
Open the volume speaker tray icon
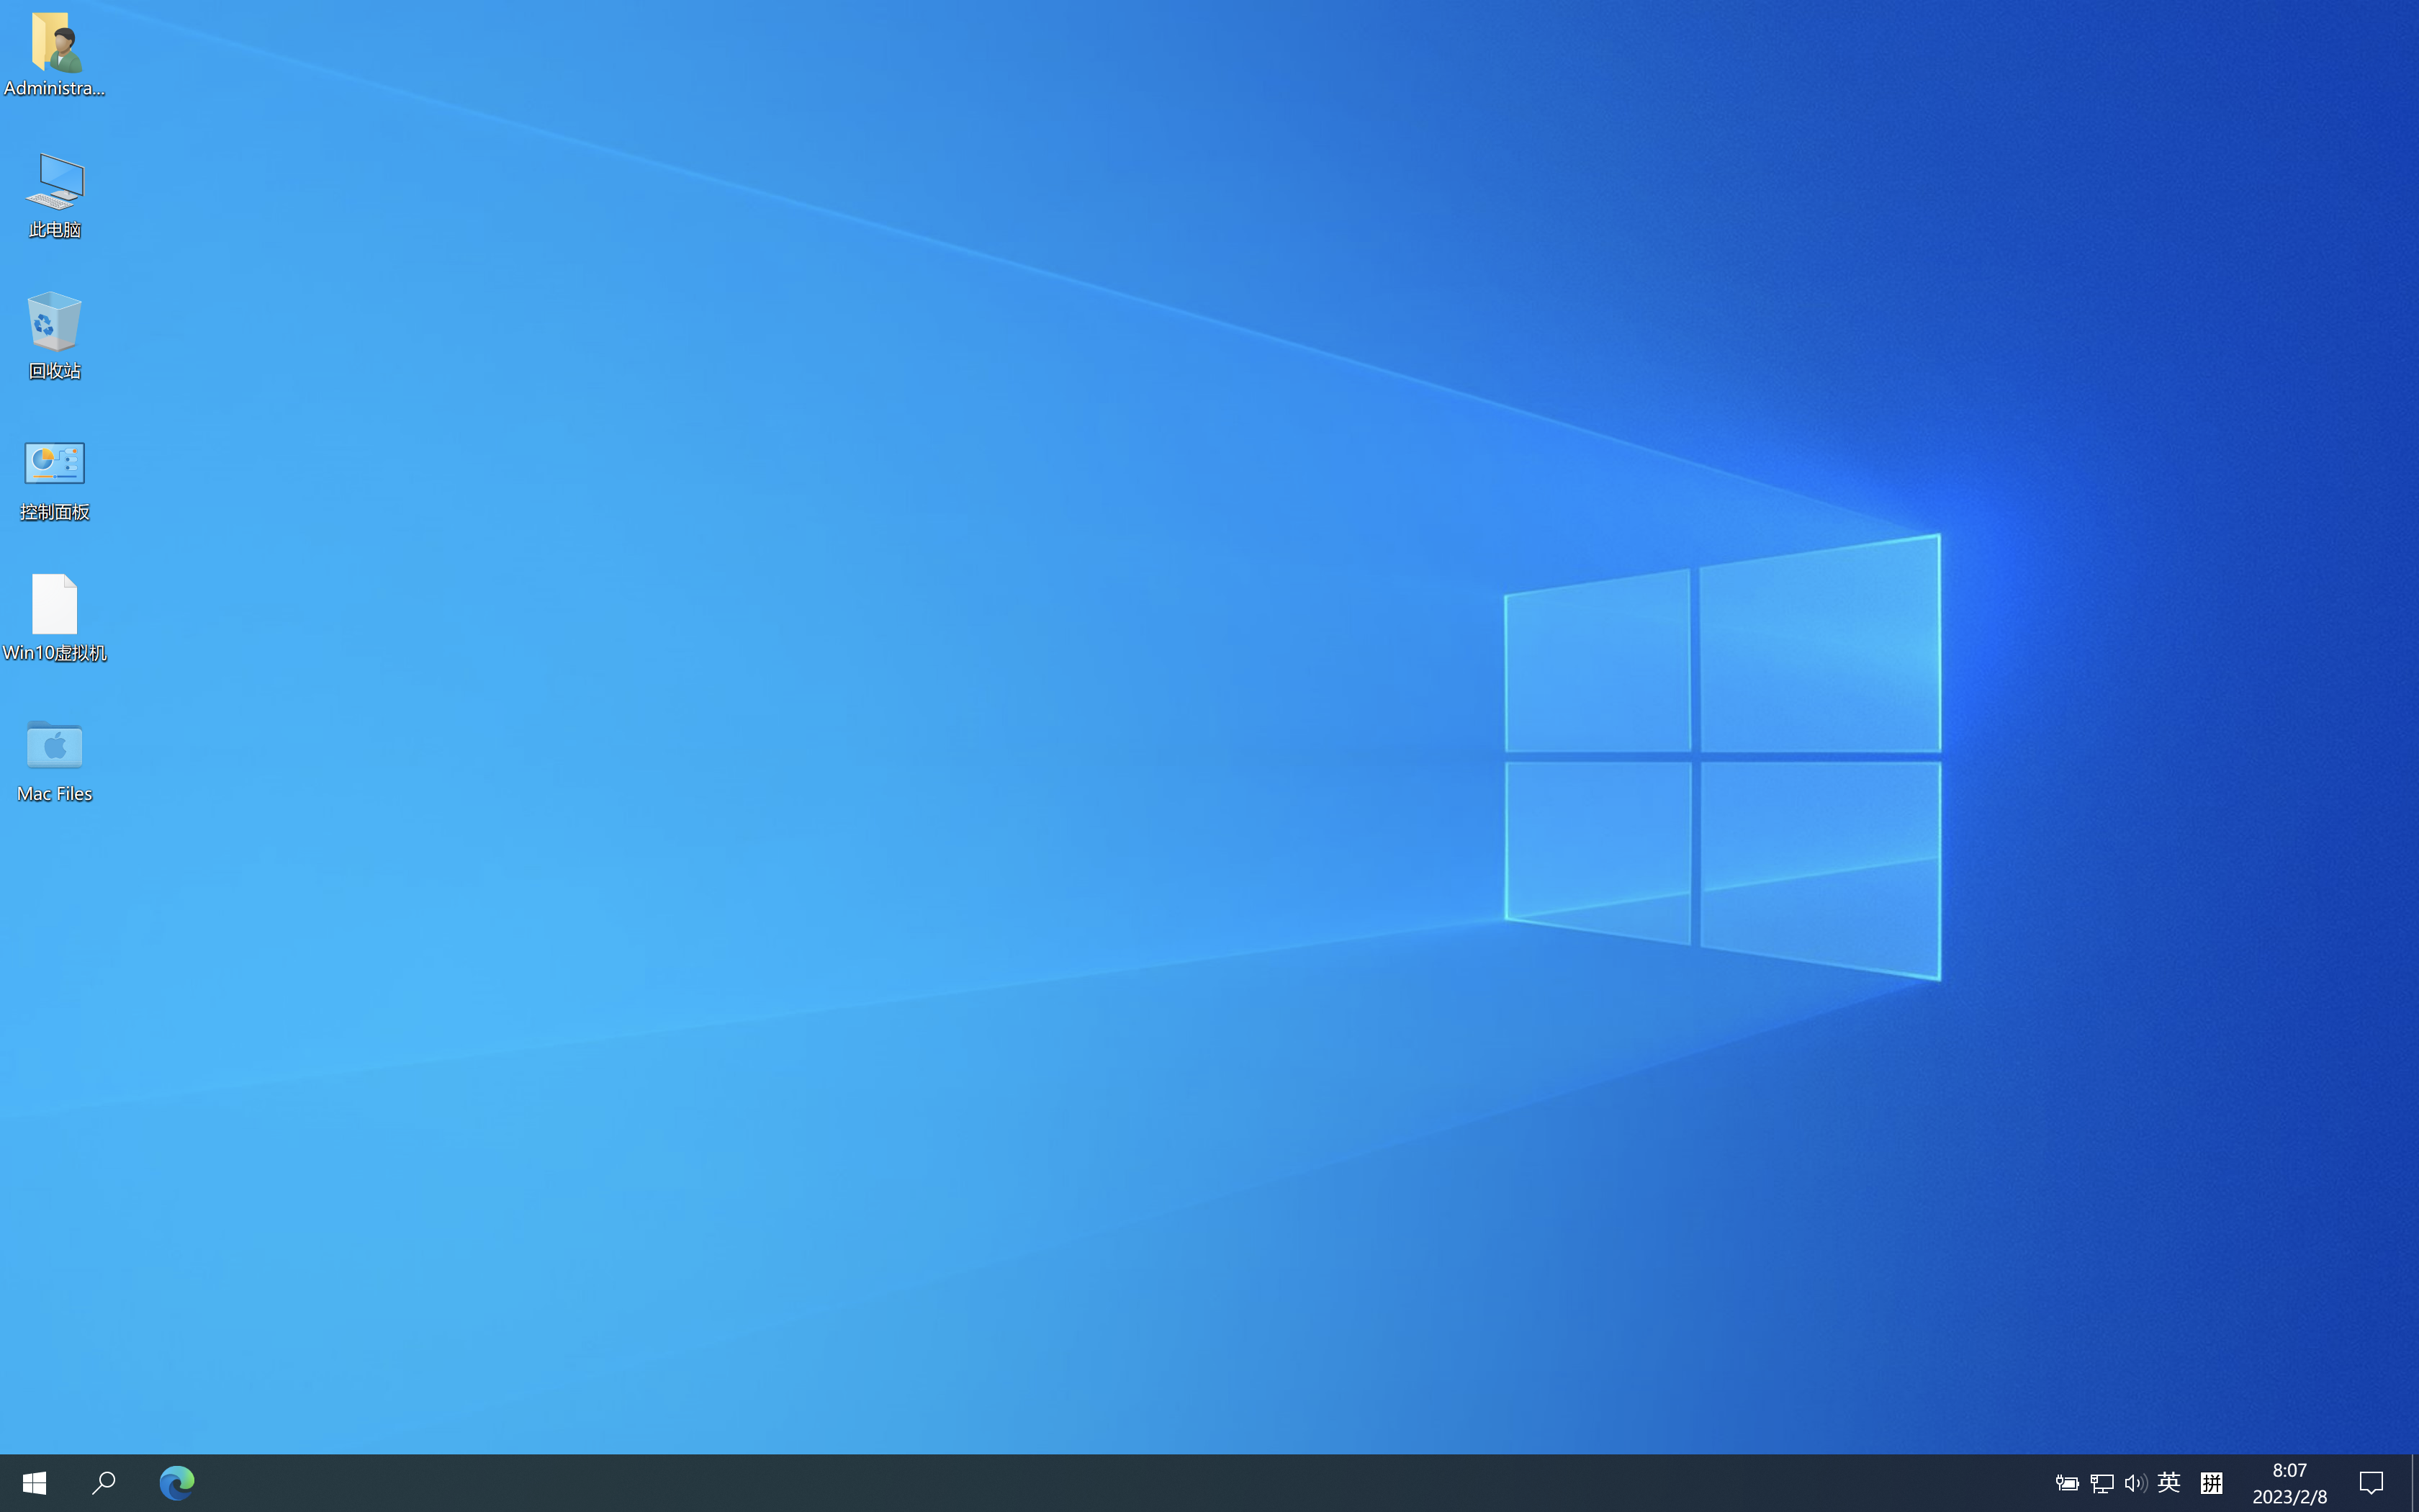2135,1483
